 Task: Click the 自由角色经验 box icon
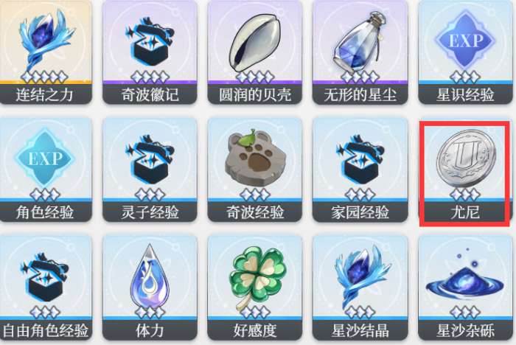coord(44,276)
